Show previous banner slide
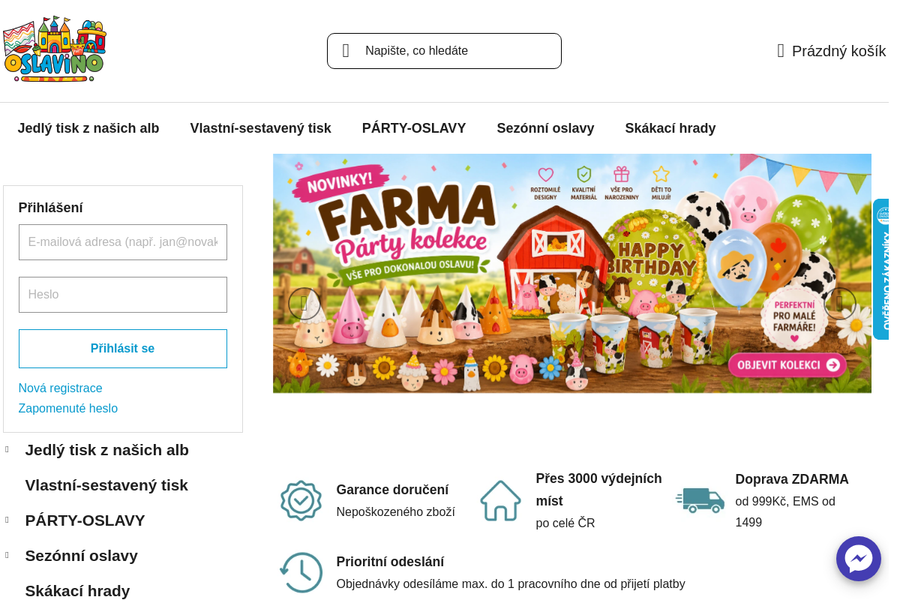 (304, 304)
